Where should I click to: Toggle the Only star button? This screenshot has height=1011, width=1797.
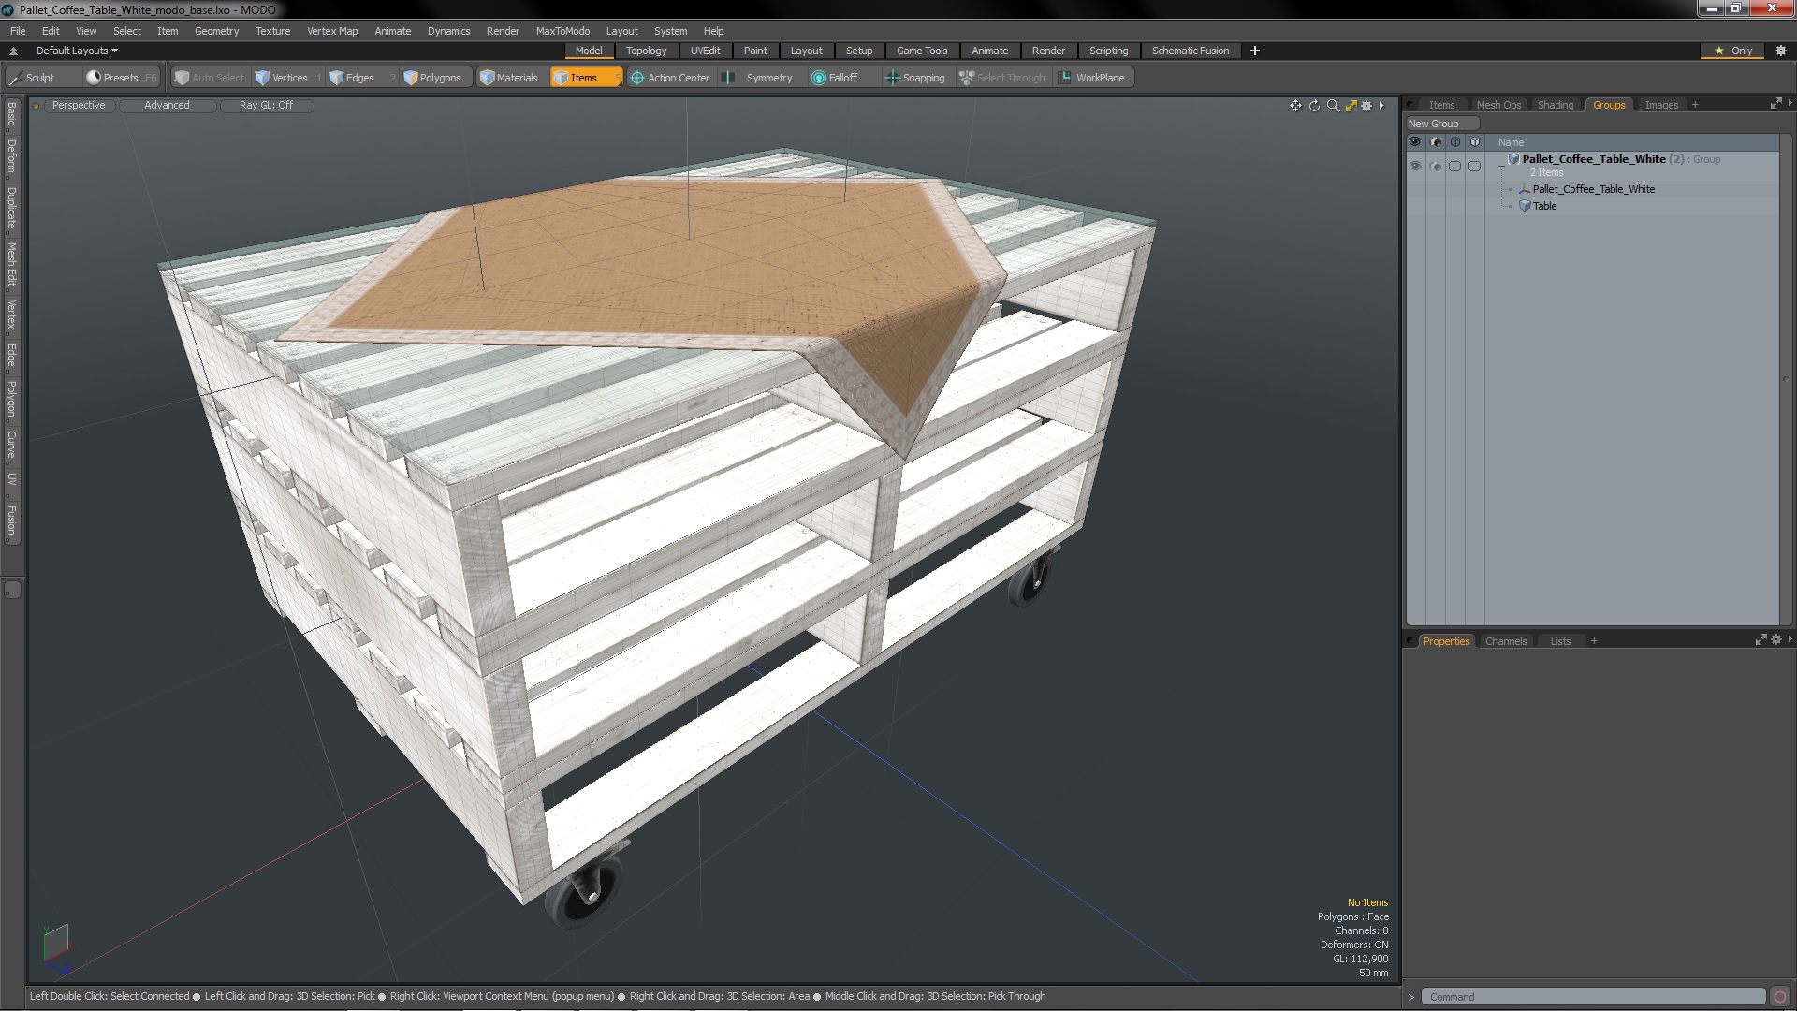(x=1732, y=51)
